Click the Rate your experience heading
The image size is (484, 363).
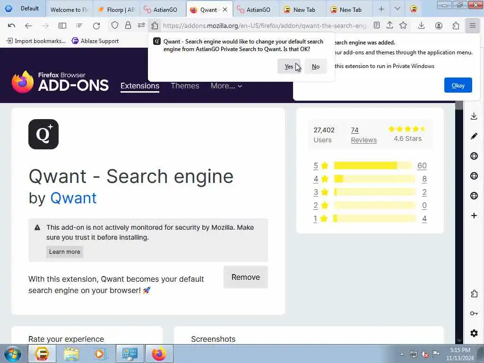[x=66, y=339]
